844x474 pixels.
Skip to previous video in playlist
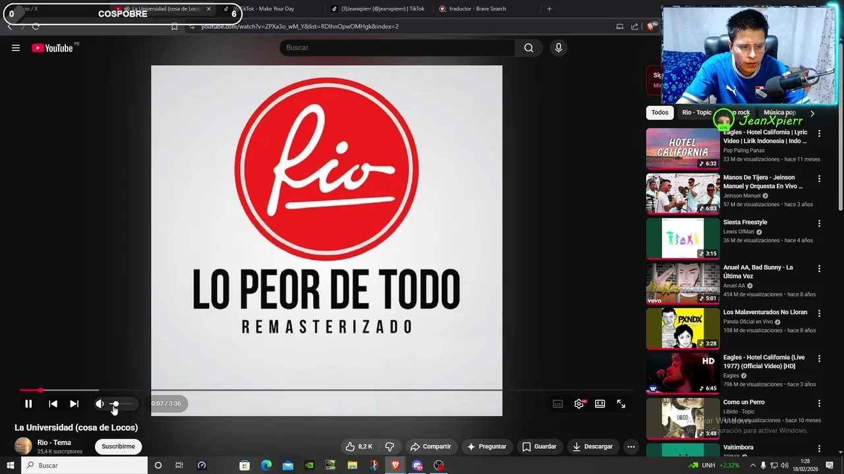53,404
